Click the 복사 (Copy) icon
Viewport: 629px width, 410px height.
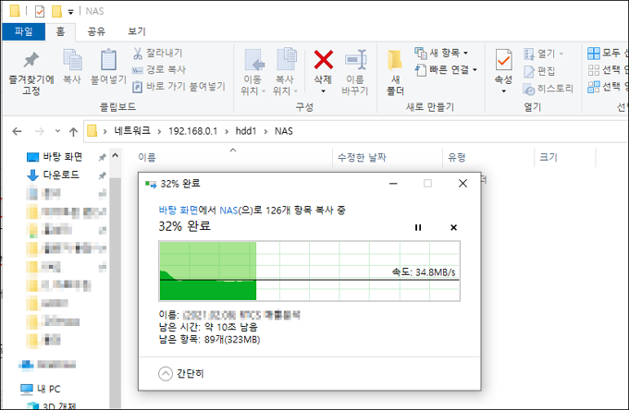72,60
